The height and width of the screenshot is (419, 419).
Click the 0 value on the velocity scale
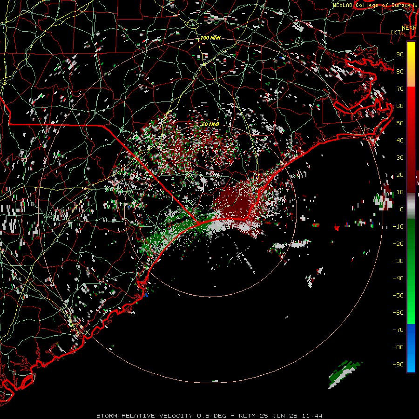tap(402, 209)
